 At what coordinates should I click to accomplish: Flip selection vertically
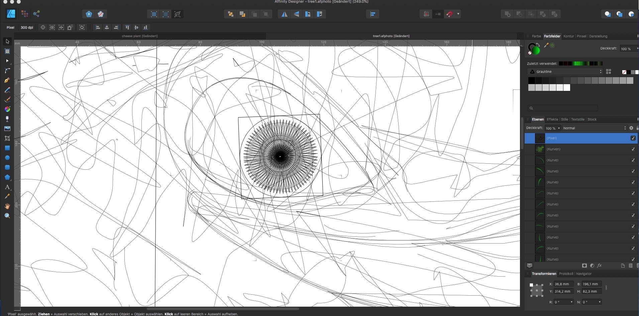(x=296, y=14)
